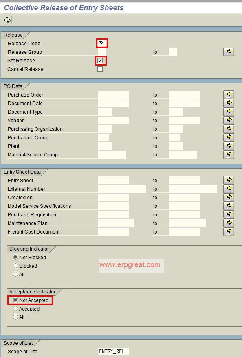
Task: Open multiple selection for External Number
Action: (x=229, y=189)
